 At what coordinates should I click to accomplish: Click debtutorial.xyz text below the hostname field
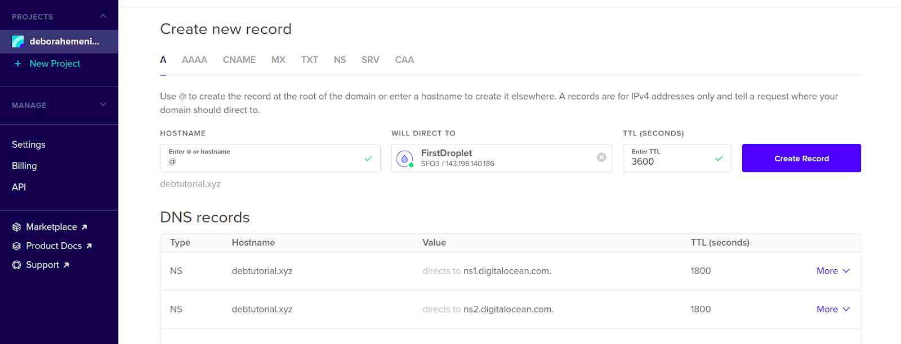pyautogui.click(x=190, y=184)
